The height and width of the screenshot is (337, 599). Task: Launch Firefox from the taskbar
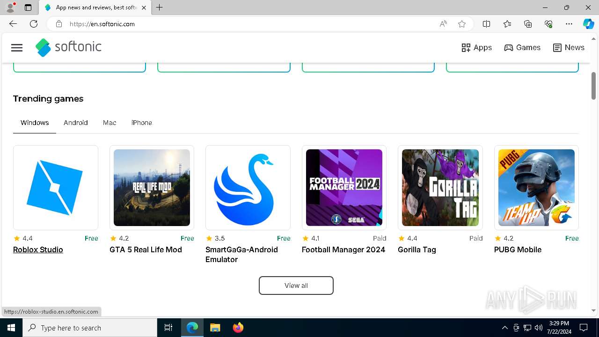tap(238, 328)
